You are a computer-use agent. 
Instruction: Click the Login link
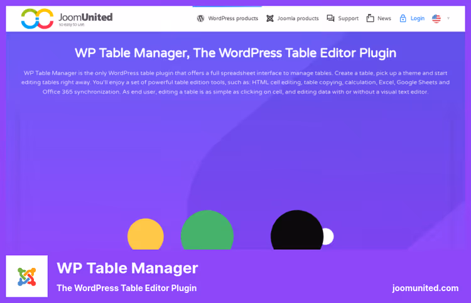pyautogui.click(x=418, y=19)
